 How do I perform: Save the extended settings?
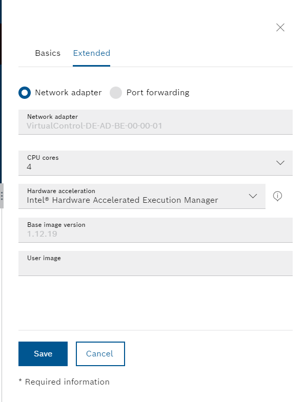[43, 354]
